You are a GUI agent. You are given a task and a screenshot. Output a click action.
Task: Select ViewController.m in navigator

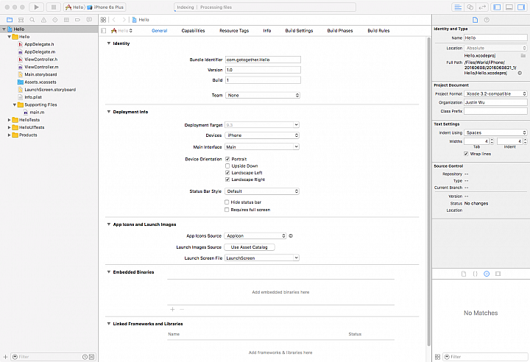tap(41, 67)
